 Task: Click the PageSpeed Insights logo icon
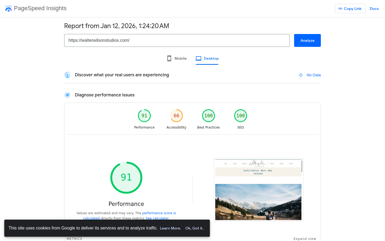coord(8,8)
